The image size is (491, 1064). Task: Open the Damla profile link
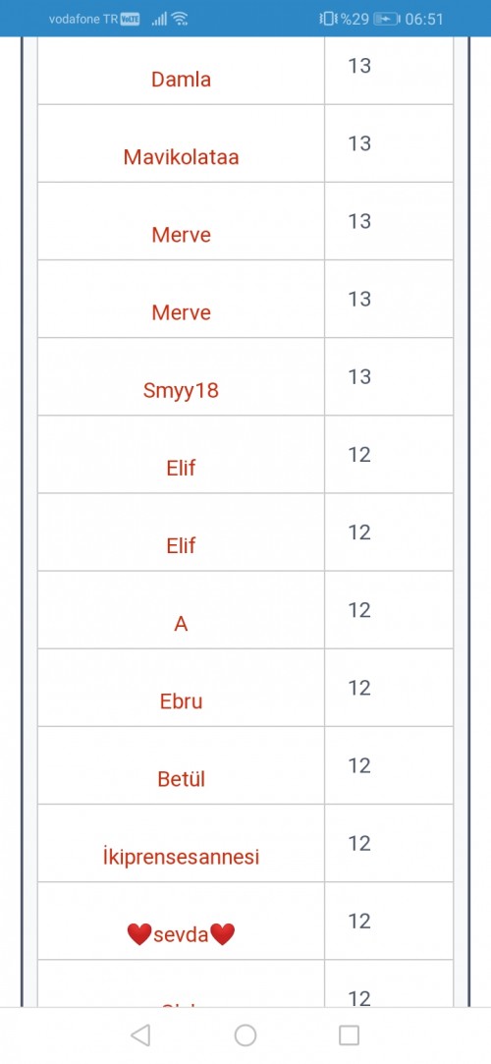tap(181, 80)
